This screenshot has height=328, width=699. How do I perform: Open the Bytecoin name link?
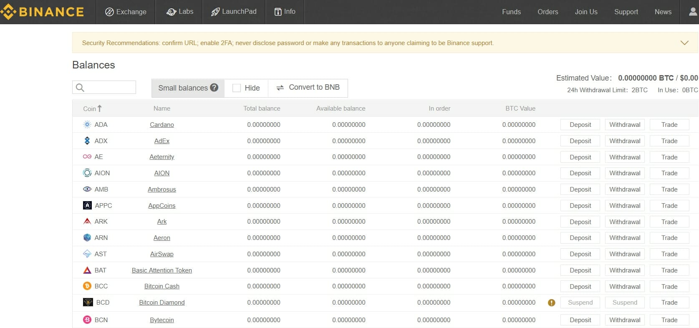point(162,320)
